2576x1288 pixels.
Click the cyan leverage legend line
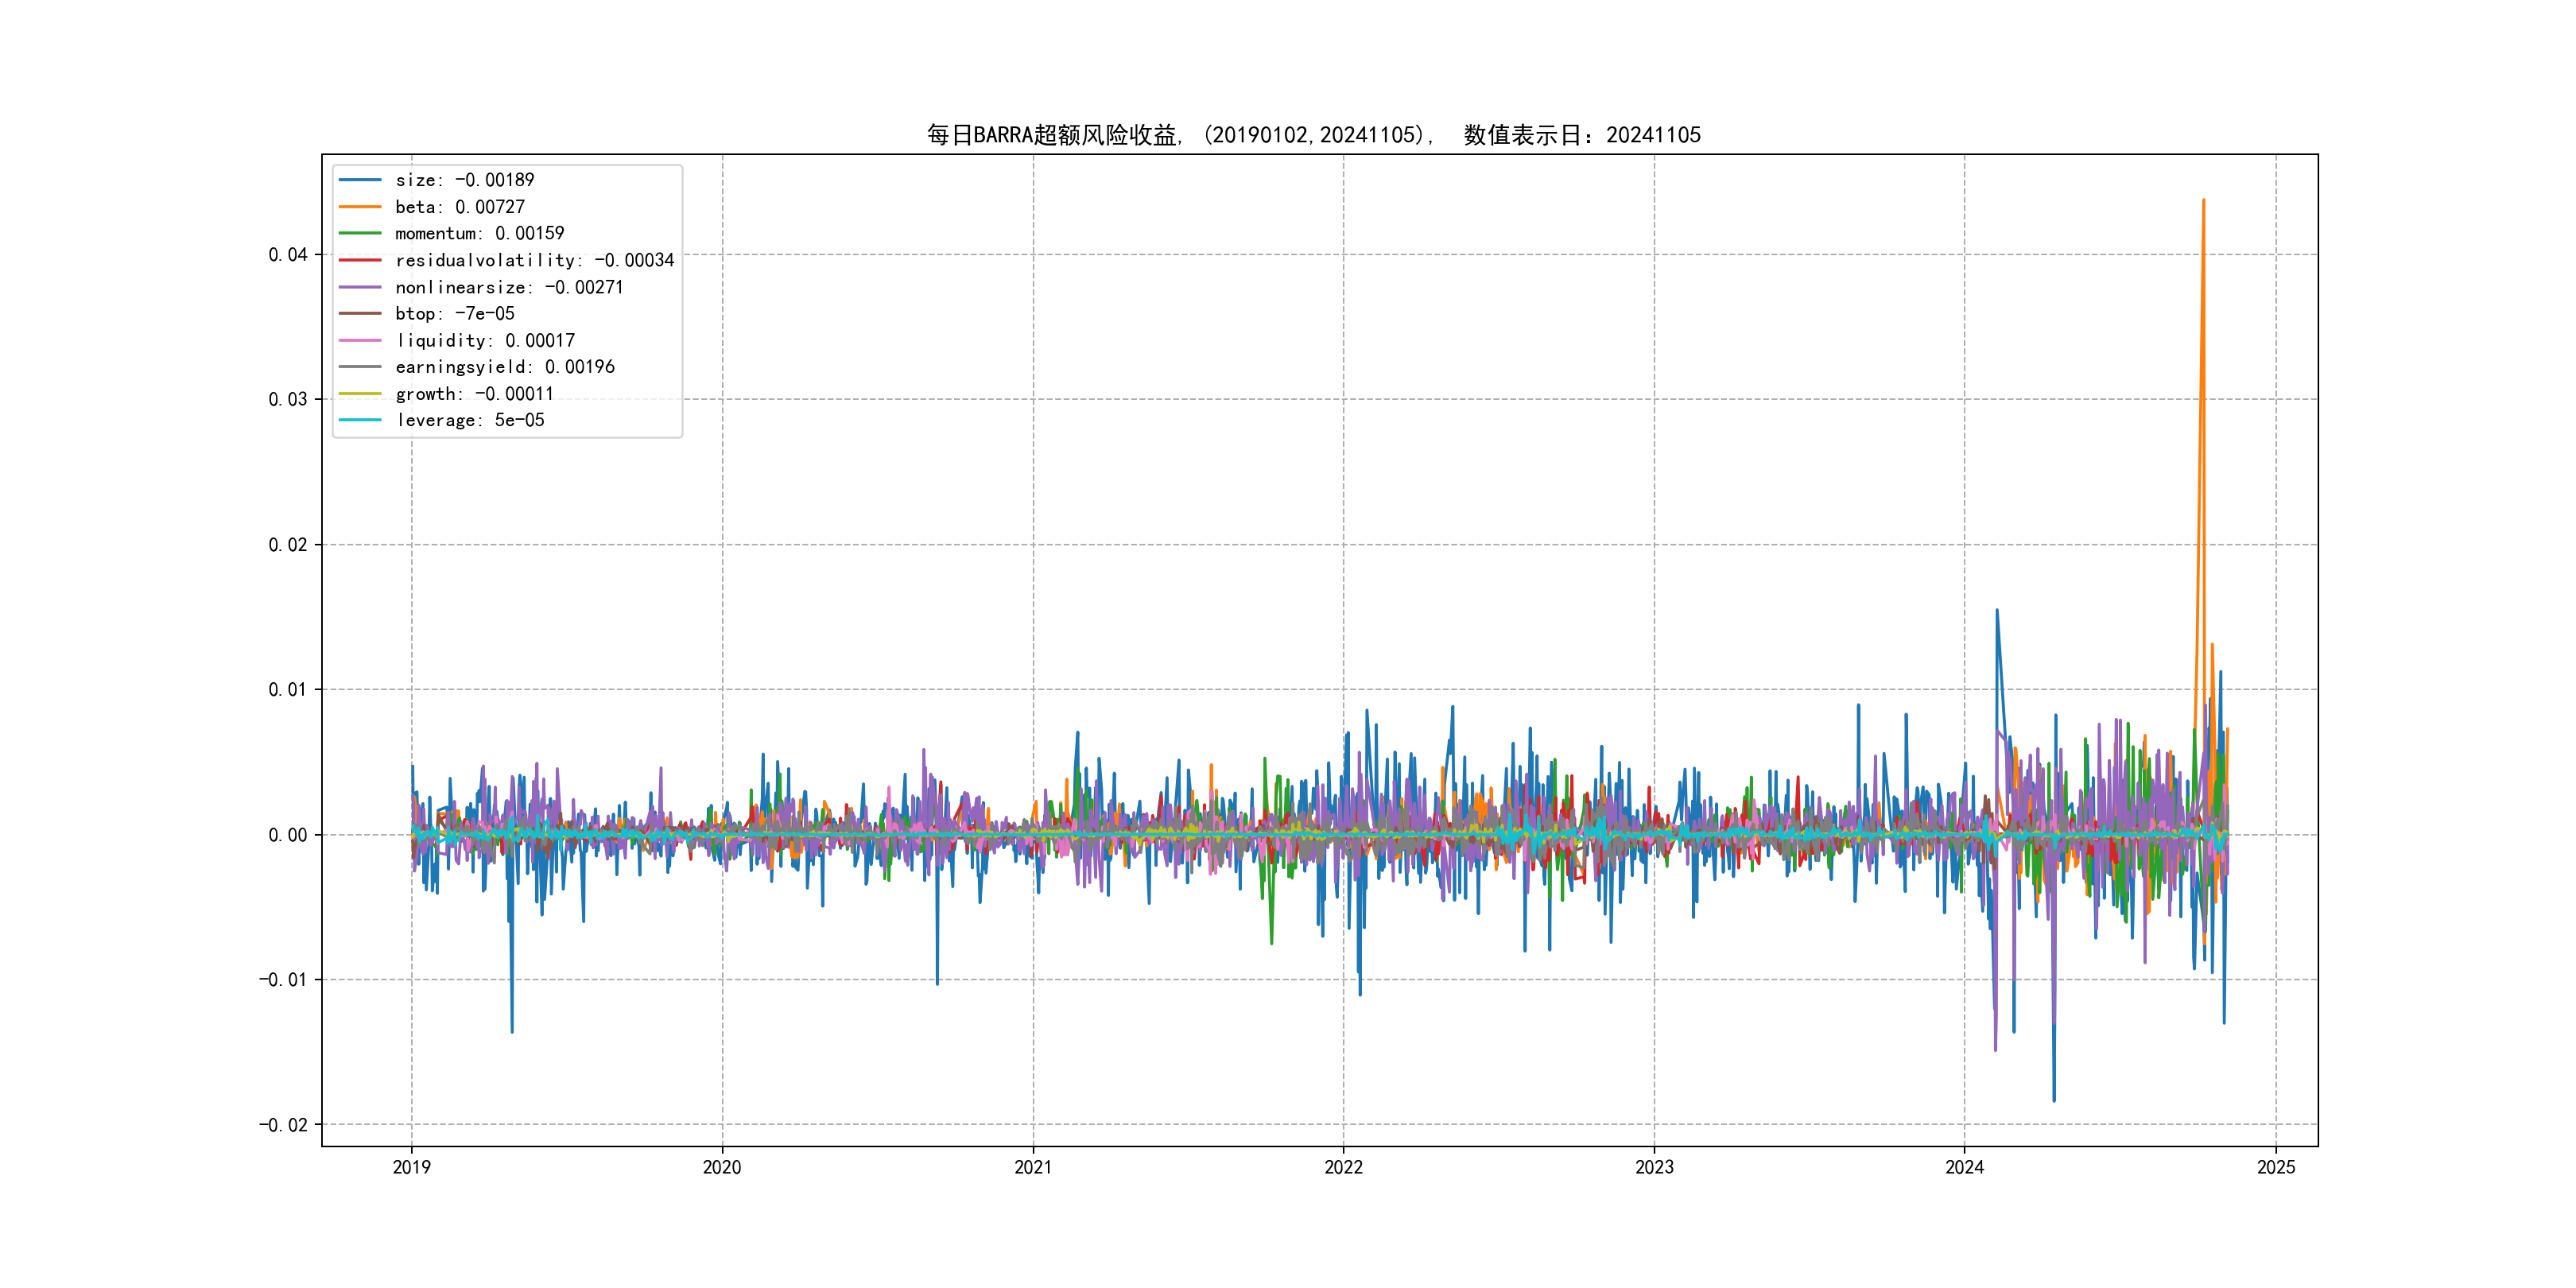click(x=360, y=420)
